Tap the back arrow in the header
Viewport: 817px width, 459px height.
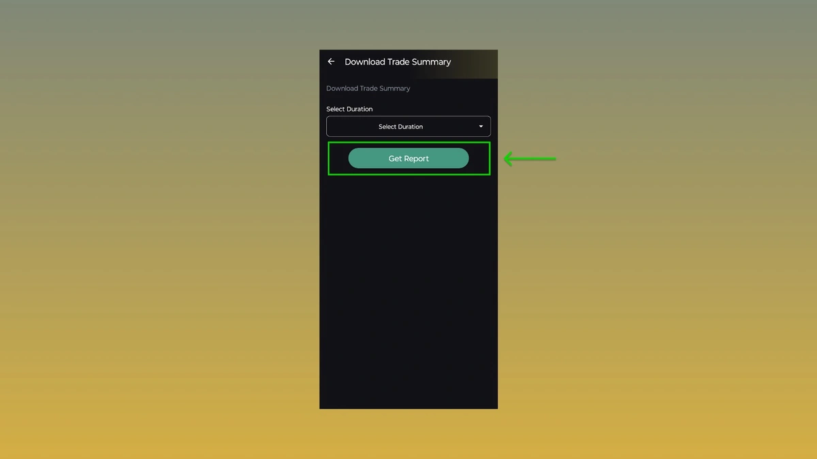[x=331, y=62]
